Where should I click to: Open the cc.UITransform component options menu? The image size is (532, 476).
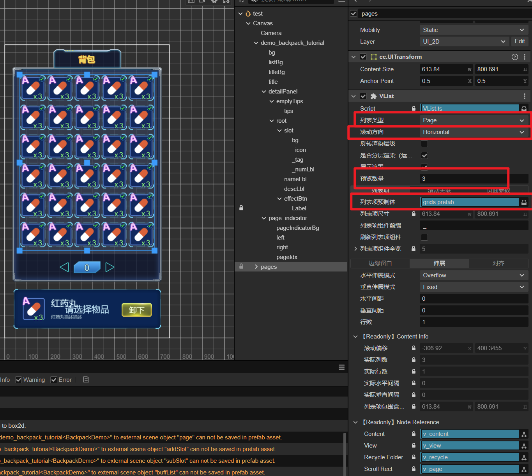(525, 57)
